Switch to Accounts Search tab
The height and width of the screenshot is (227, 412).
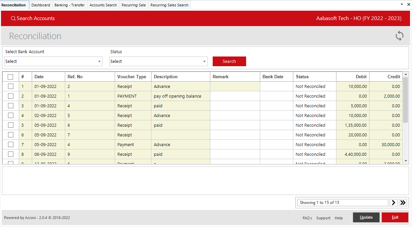(x=103, y=5)
